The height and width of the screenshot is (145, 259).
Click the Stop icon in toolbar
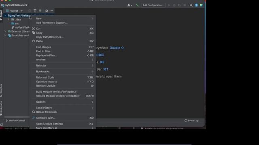click(185, 5)
